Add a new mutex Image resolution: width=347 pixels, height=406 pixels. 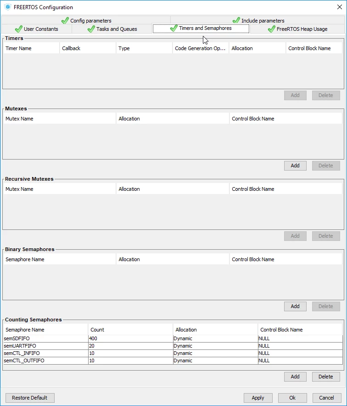pyautogui.click(x=295, y=166)
